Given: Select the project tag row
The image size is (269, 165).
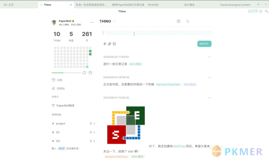Looking at the screenshot, I should tap(73, 123).
